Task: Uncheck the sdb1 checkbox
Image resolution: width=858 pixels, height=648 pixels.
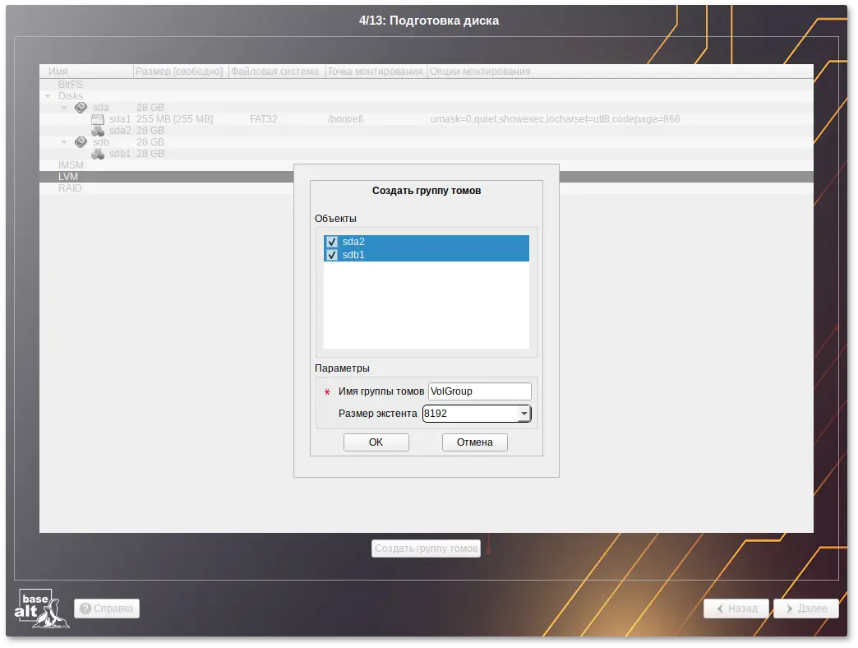Action: point(332,255)
